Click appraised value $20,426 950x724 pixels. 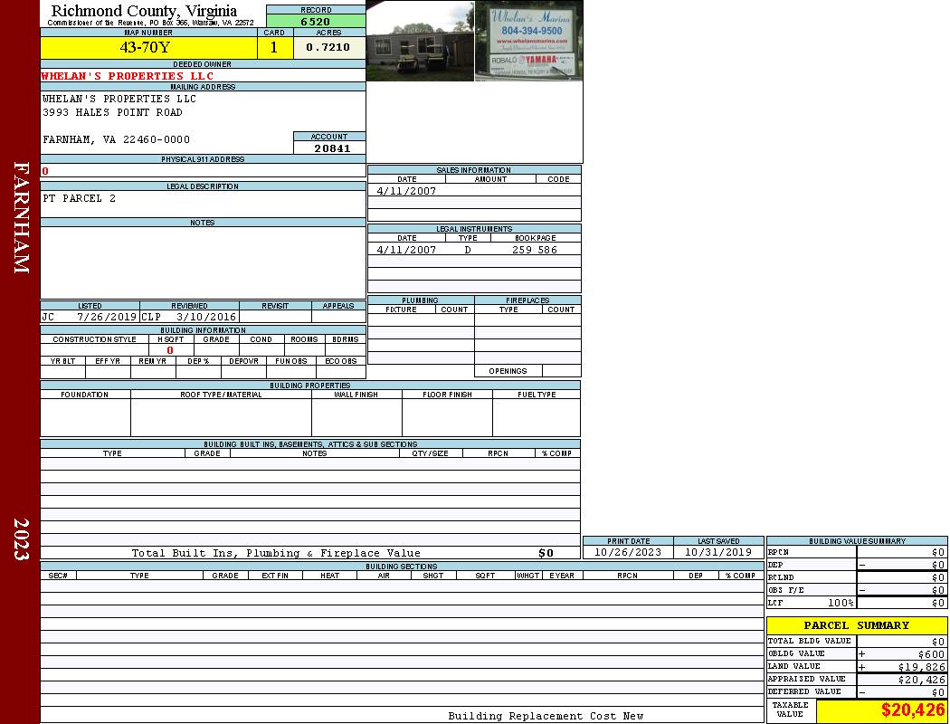click(x=922, y=680)
